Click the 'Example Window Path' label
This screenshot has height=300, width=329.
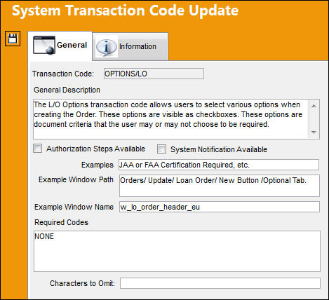[76, 179]
